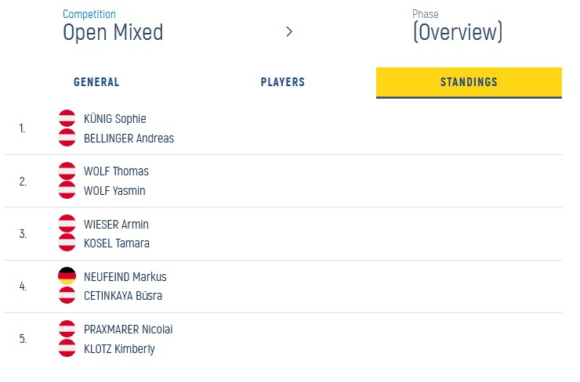Click the German flag beside NEUFEIND Markus
580x382 pixels.
tap(67, 276)
